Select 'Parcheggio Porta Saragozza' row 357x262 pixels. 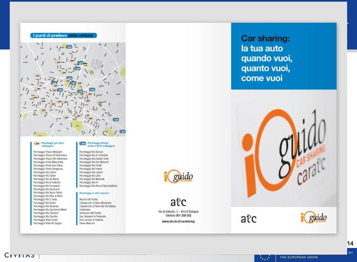click(48, 169)
